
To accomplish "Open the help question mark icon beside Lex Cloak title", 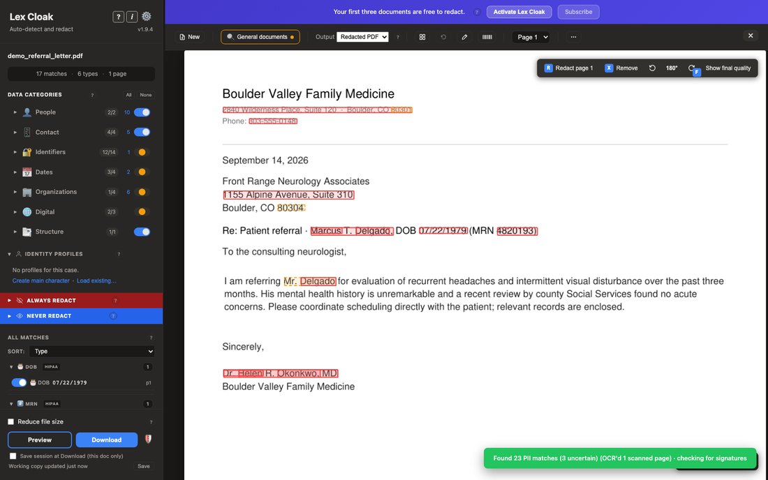I will tap(118, 17).
